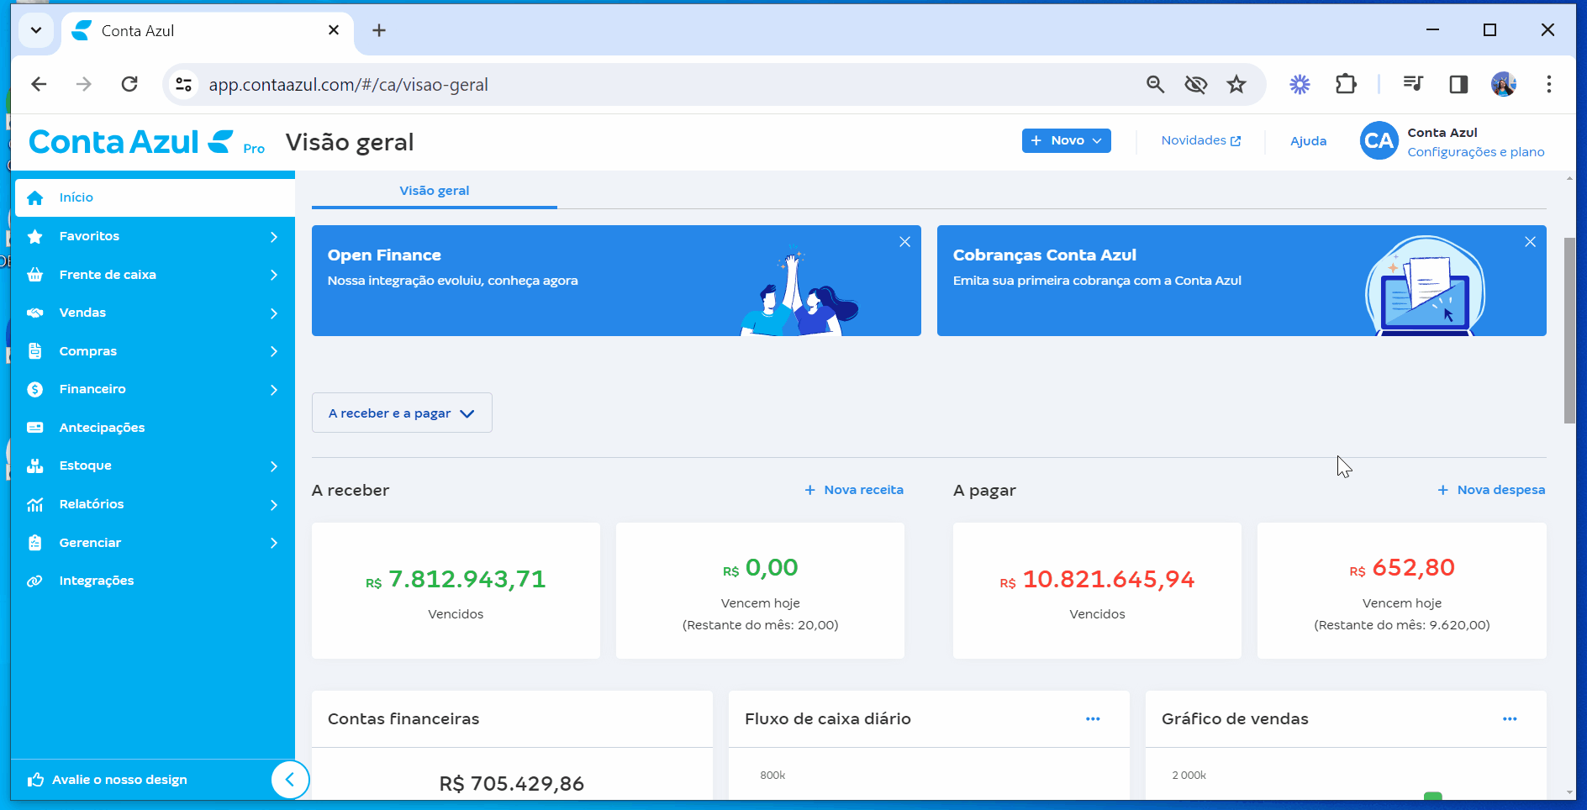Open Fluxo de caixa diário options menu
Image resolution: width=1587 pixels, height=810 pixels.
(1093, 719)
